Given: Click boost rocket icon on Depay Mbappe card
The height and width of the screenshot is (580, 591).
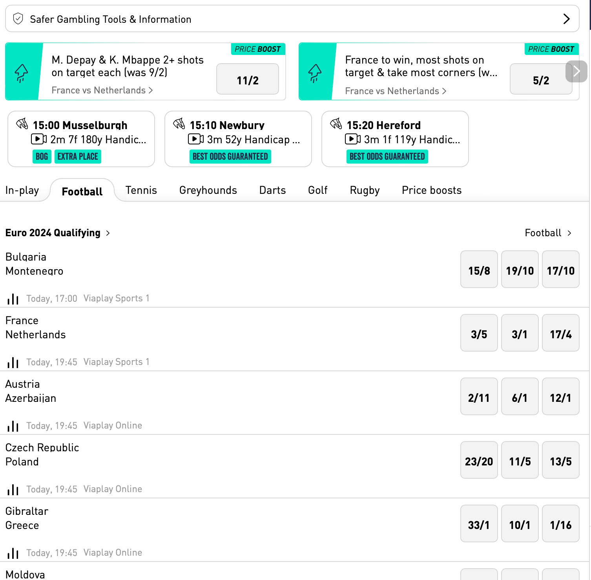Looking at the screenshot, I should (21, 73).
